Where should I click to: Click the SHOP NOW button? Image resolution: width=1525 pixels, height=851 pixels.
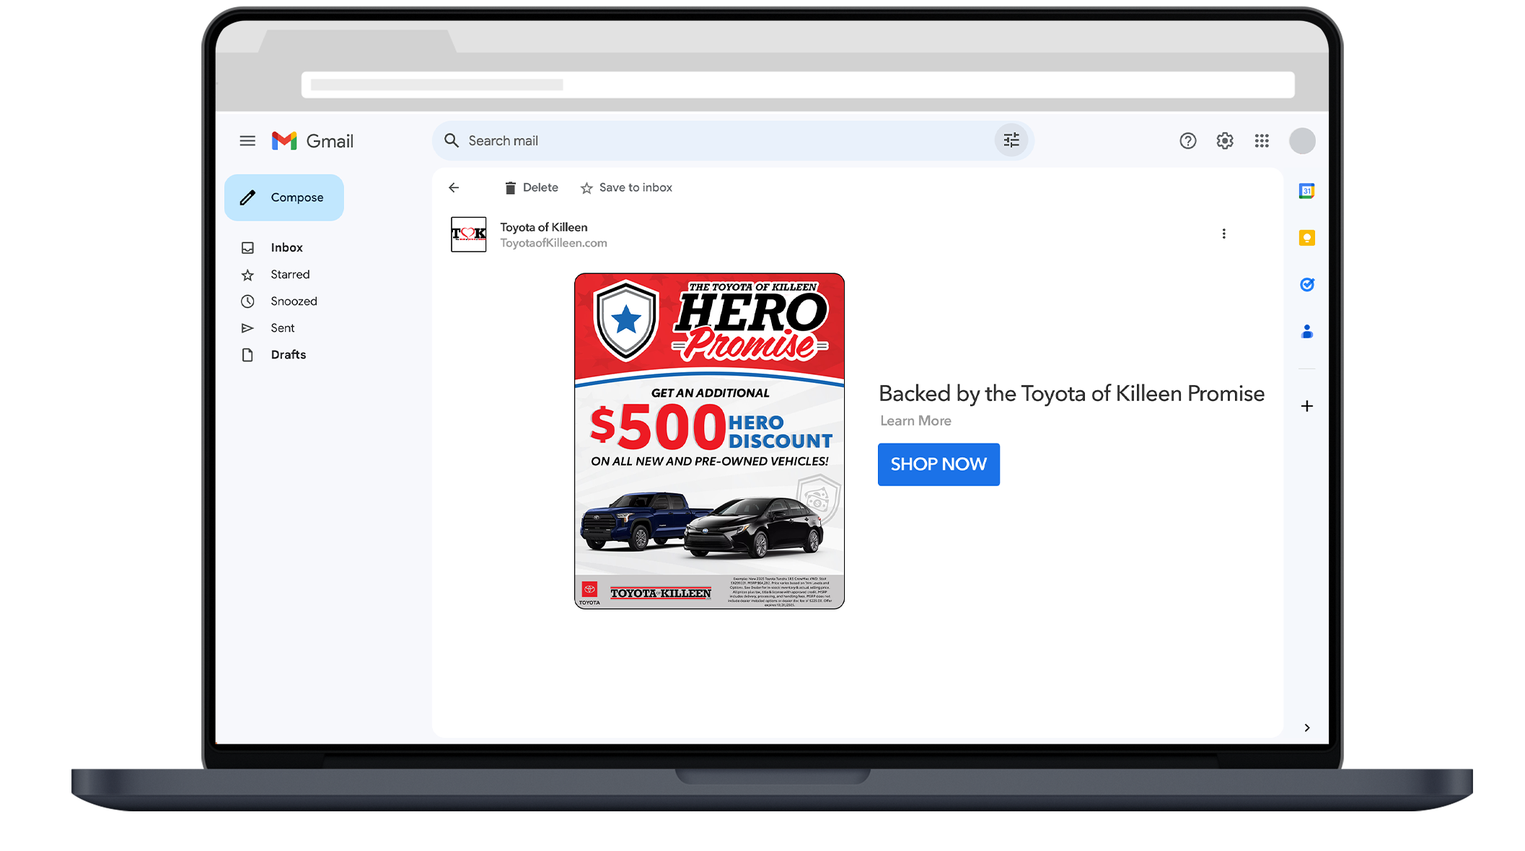[939, 464]
